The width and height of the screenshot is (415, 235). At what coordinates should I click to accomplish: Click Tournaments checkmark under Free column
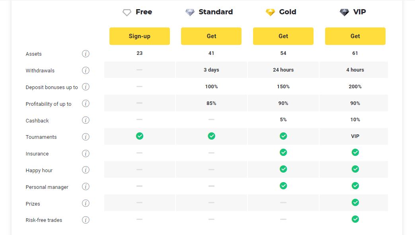tap(140, 136)
